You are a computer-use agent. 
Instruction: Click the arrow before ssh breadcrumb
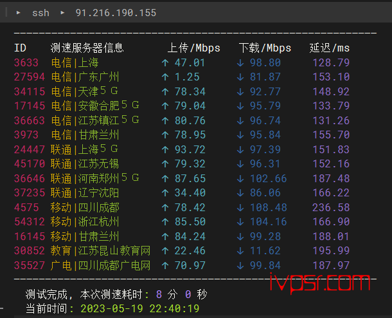[18, 12]
